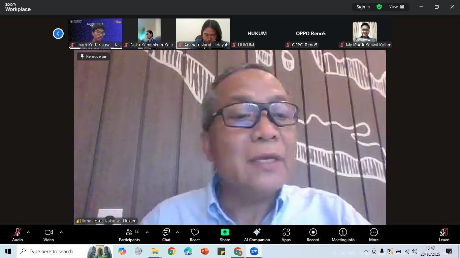The height and width of the screenshot is (258, 460).
Task: Show Meeting info details
Action: 343,235
